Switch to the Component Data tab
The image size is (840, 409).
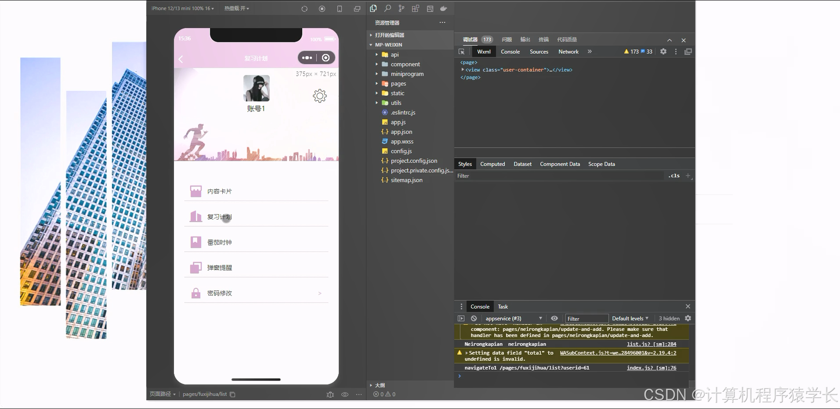[x=560, y=164]
